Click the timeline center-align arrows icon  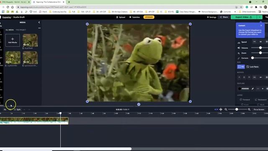pyautogui.click(x=221, y=109)
